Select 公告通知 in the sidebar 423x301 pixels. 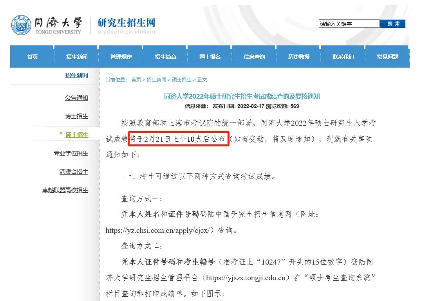click(76, 98)
